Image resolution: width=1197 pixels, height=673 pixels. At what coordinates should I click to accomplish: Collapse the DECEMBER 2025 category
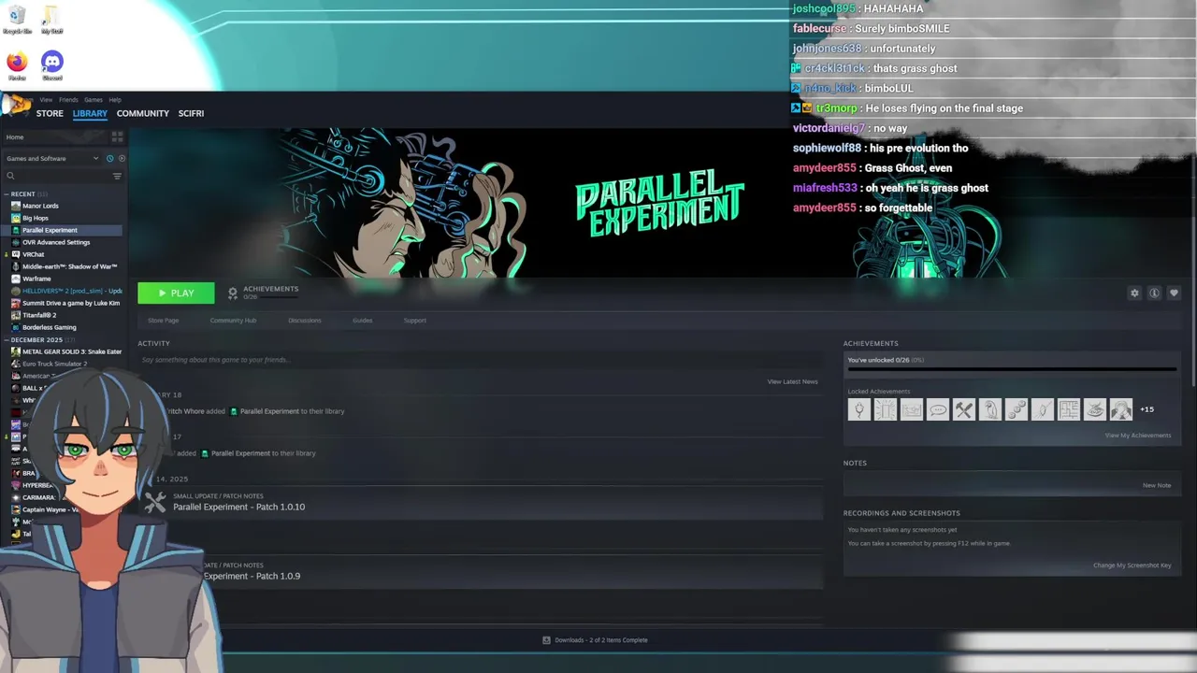(7, 340)
